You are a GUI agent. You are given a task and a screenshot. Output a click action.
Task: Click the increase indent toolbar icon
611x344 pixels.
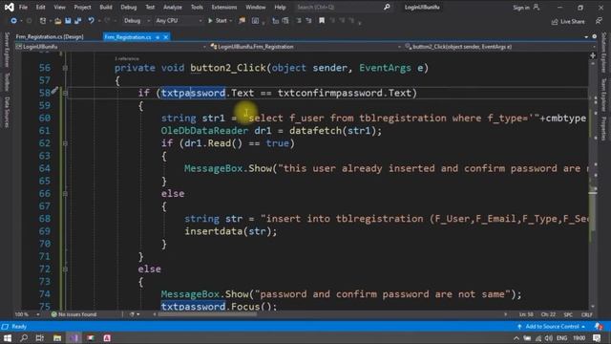click(308, 21)
